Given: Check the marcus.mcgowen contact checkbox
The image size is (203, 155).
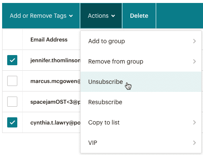Looking at the screenshot, I should pyautogui.click(x=12, y=81).
